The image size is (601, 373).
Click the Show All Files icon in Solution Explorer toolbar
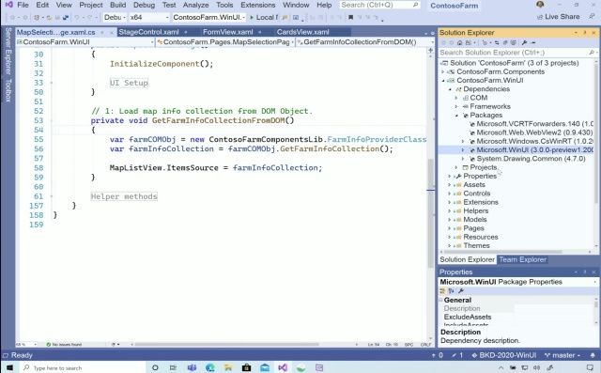pyautogui.click(x=514, y=42)
